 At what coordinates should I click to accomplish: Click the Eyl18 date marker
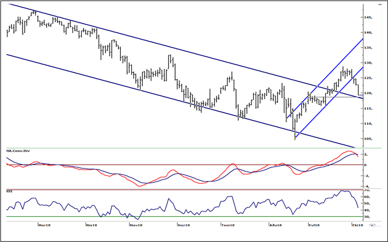[314, 226]
